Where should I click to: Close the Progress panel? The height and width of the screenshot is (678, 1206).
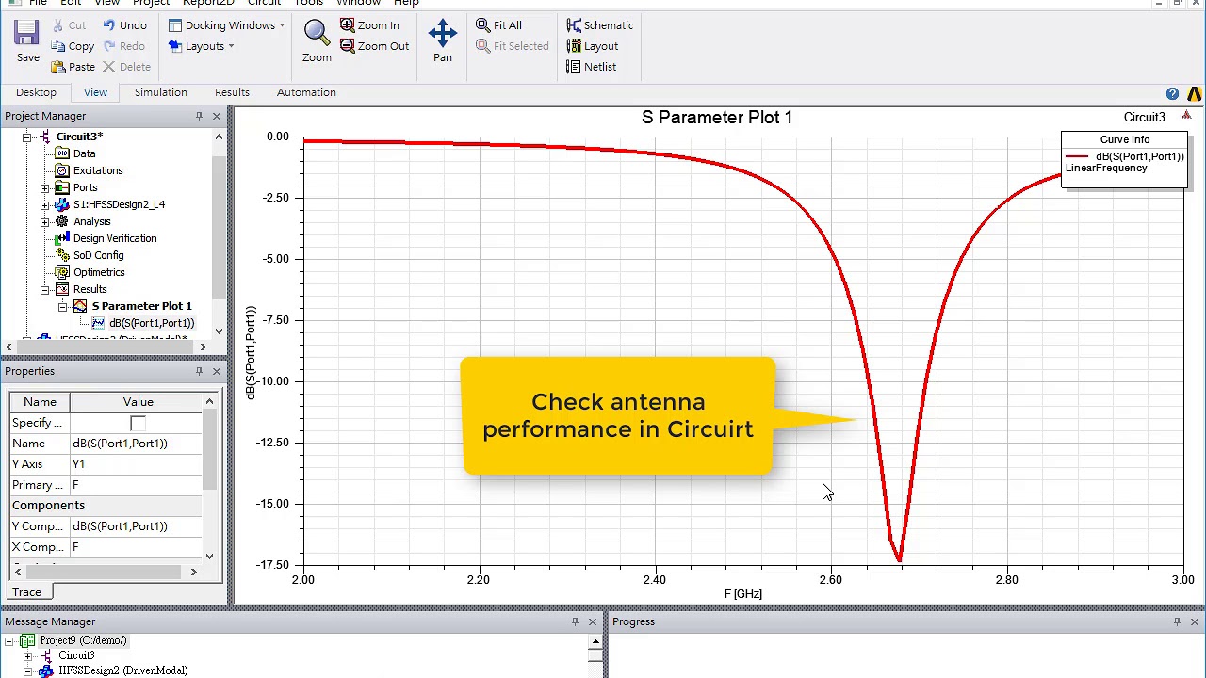1195,621
